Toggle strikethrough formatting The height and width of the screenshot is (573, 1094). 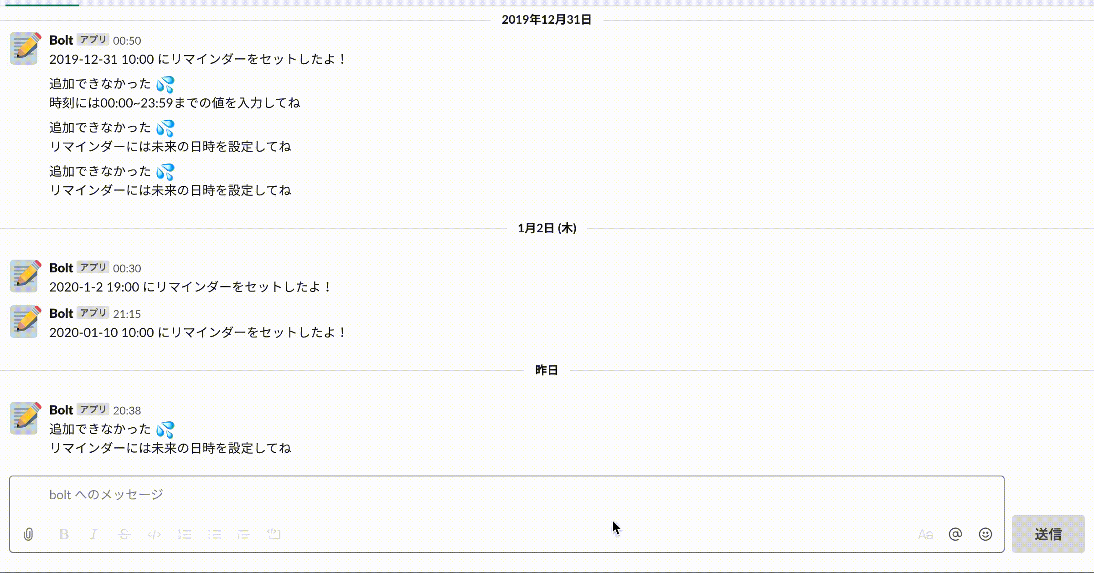[x=123, y=534]
